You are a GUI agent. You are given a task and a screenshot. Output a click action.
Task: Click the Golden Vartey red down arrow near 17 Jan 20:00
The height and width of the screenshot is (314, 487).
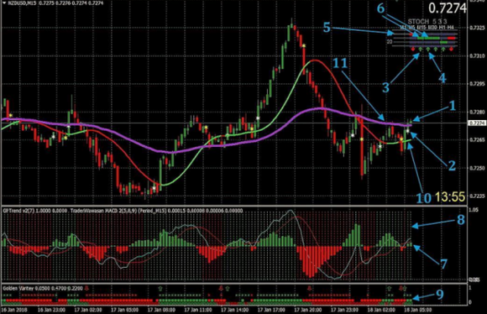click(x=309, y=289)
